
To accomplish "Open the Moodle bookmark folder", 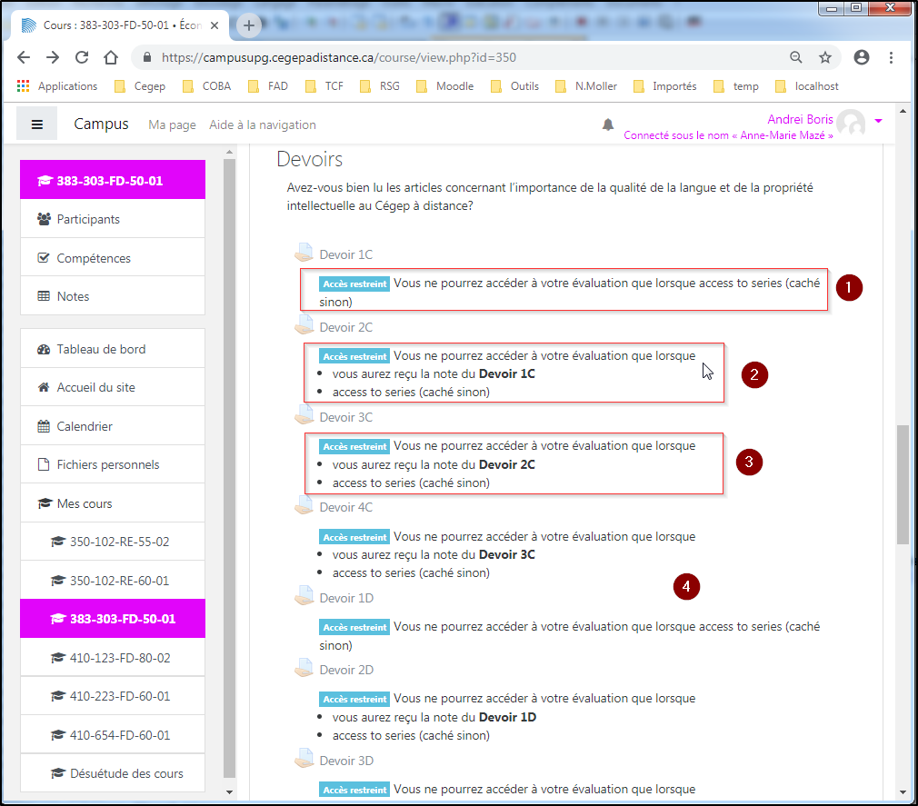I will (x=444, y=86).
